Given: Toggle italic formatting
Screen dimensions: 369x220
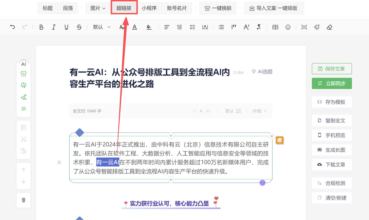Looking at the screenshot, I should tap(54, 27).
